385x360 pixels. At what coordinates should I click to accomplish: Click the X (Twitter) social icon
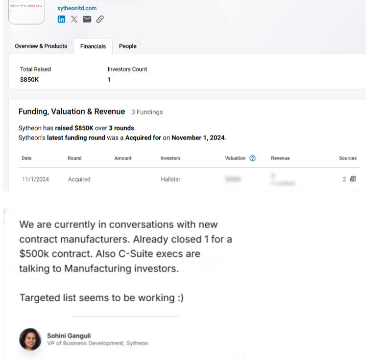click(x=74, y=19)
